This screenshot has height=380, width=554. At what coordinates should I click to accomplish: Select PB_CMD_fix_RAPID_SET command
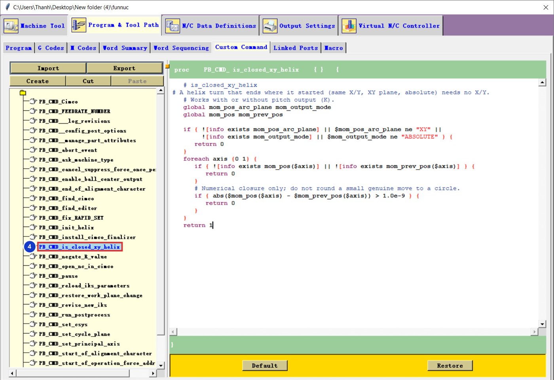click(71, 218)
